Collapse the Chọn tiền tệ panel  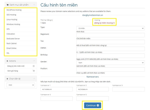tap(34, 79)
